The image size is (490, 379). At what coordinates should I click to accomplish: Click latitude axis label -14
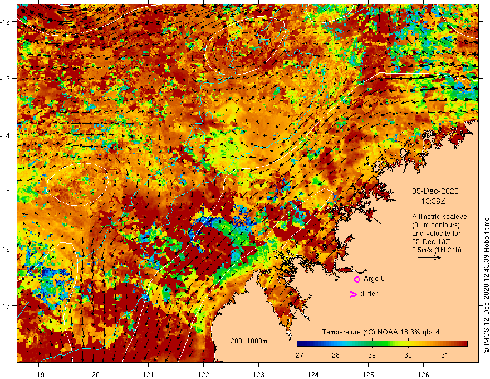tap(6, 135)
